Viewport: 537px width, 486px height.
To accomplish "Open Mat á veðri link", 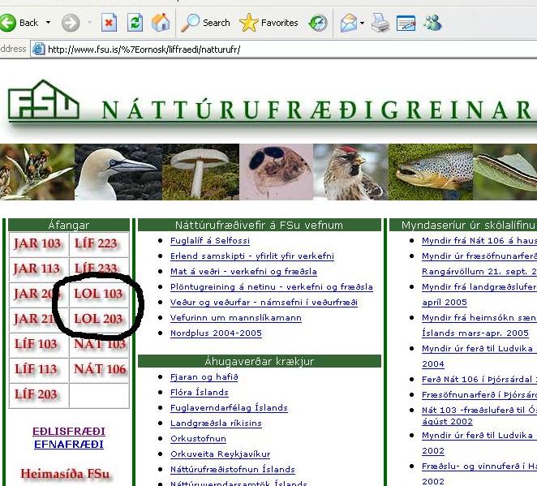I will [x=243, y=272].
